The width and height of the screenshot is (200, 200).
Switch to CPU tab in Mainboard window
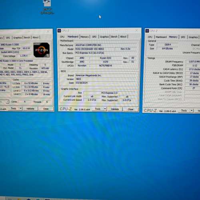62,37
